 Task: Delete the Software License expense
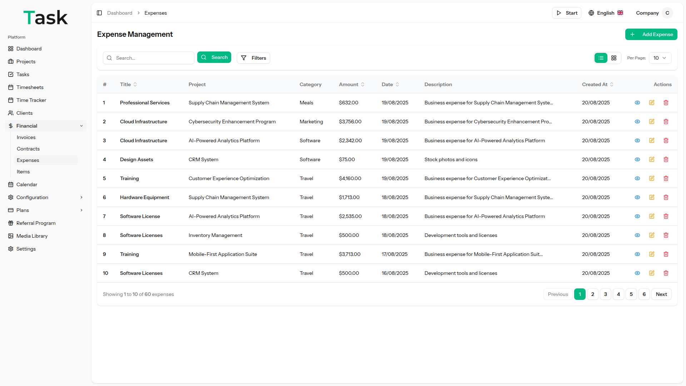click(666, 216)
